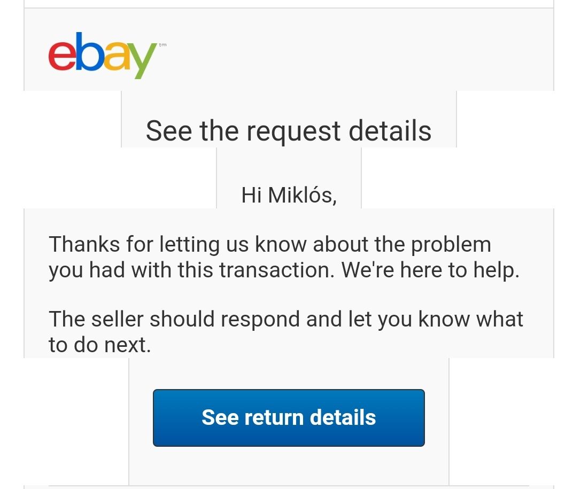Click the 'Hi Miklós,' greeting
This screenshot has width=565, height=489.
point(289,195)
